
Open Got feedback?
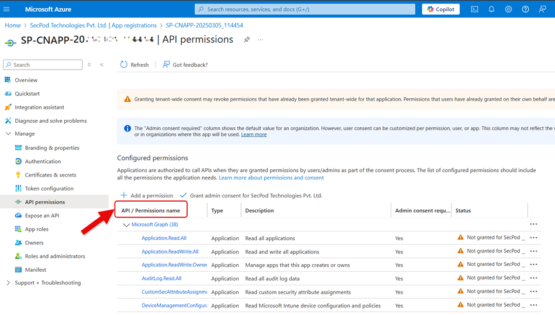(185, 65)
